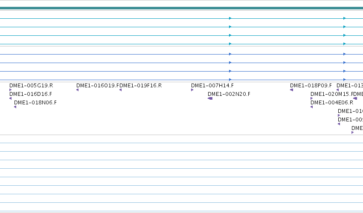Click the thick teal feature bar
This screenshot has height=213, width=363.
182,9
